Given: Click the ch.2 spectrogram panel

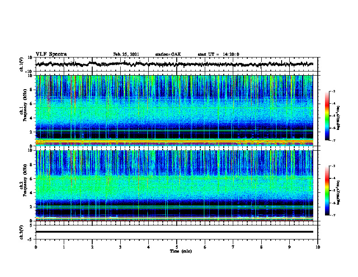Looking at the screenshot, I should pos(174,186).
